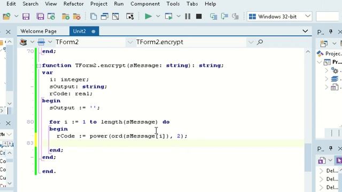Close the upper left side panel

tap(8, 32)
